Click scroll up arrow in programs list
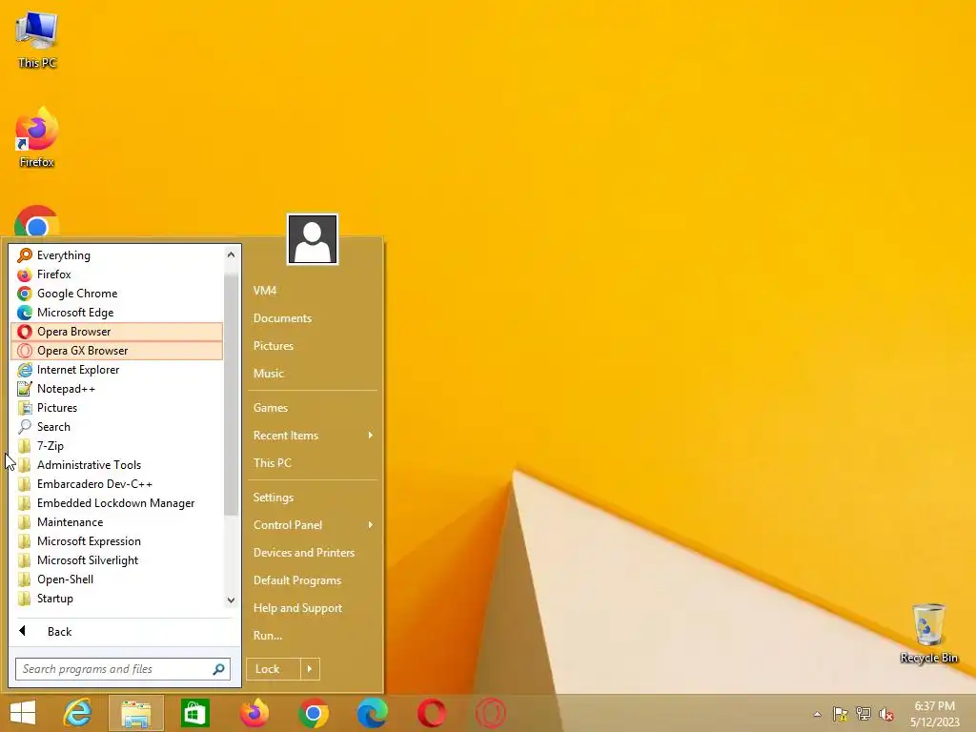Image resolution: width=976 pixels, height=732 pixels. [x=231, y=254]
